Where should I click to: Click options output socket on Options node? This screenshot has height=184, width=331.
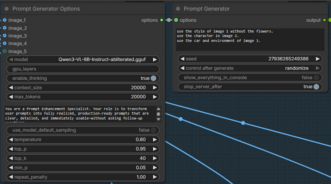click(162, 20)
